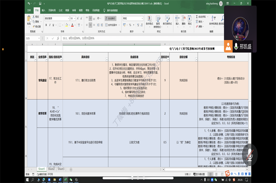Switch to the Sheet2 worksheet tab
276x183 pixels.
(51, 169)
